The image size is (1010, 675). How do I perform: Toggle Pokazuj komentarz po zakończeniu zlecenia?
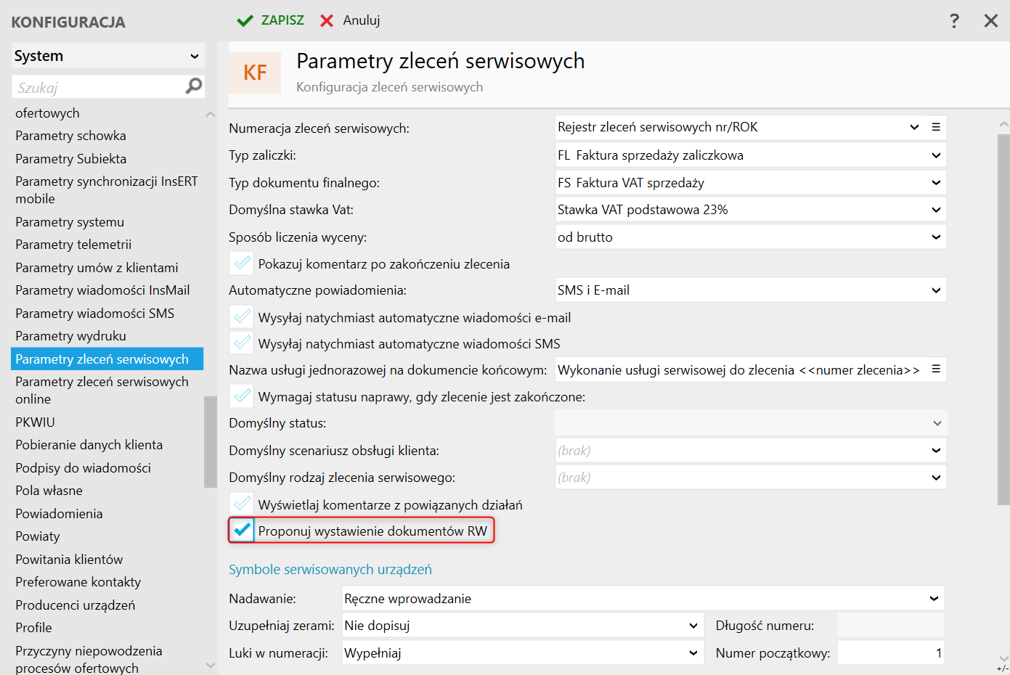coord(242,263)
